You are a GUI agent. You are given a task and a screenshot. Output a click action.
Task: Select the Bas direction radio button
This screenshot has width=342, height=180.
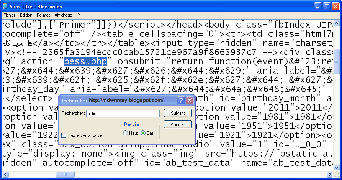coord(143,133)
